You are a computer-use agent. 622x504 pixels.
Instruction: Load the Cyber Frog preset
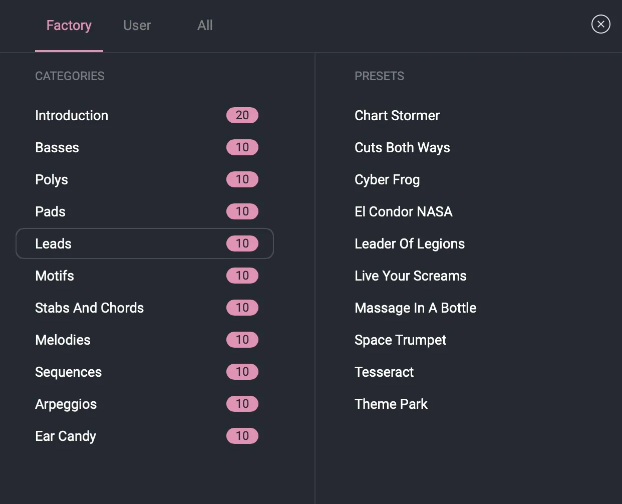[387, 180]
